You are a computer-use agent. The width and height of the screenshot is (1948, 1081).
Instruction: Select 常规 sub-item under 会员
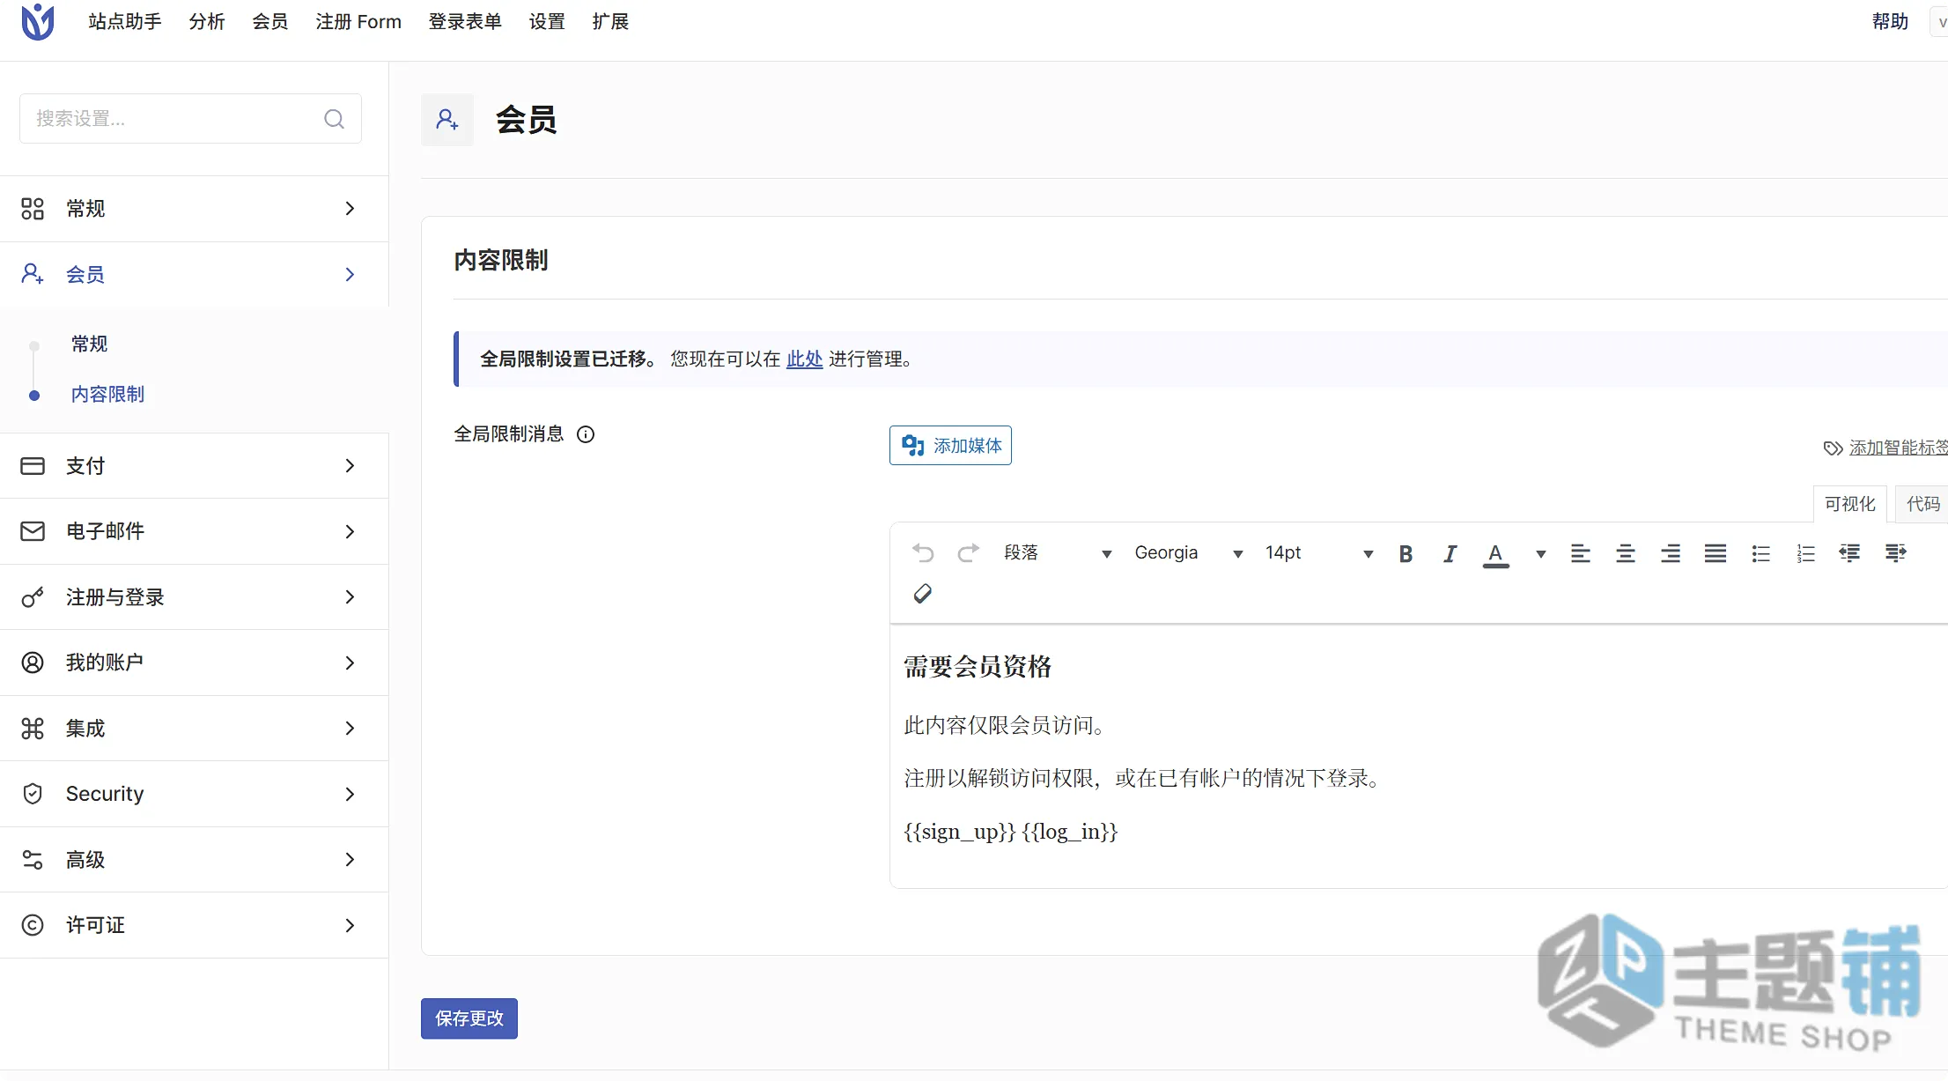89,344
